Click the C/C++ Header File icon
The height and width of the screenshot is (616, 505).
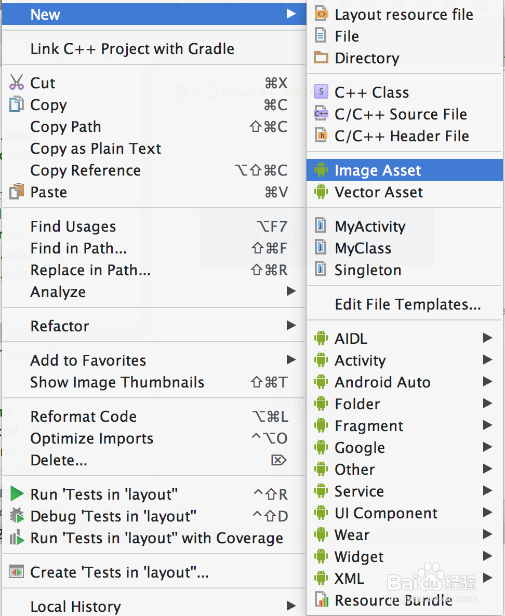321,135
